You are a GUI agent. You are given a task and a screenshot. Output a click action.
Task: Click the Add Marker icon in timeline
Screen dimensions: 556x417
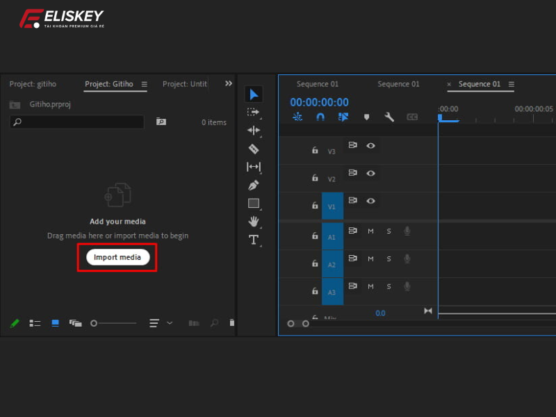(367, 117)
